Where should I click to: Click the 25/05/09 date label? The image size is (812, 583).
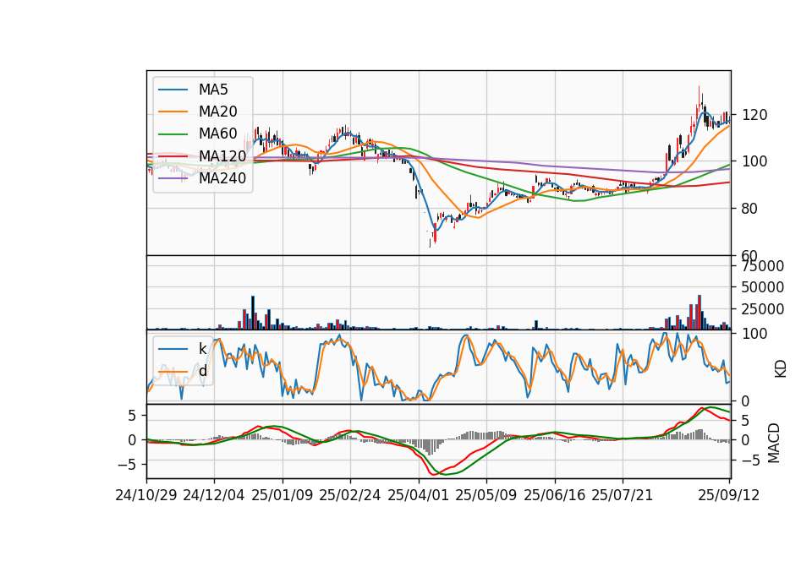(x=486, y=495)
